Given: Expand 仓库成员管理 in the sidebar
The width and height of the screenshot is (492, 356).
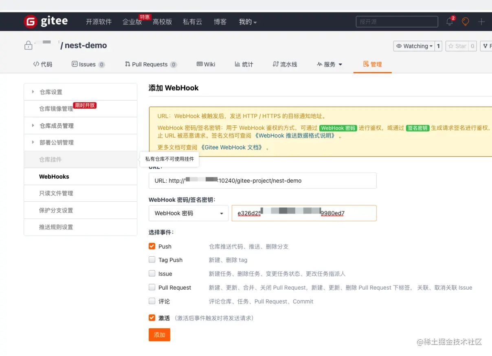Looking at the screenshot, I should 81,126.
